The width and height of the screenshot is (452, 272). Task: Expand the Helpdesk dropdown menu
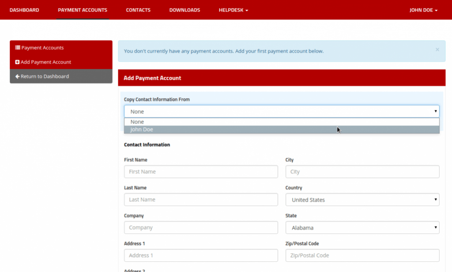233,10
